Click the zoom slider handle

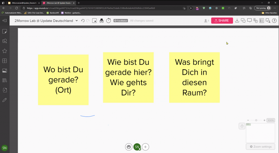[x=256, y=120]
